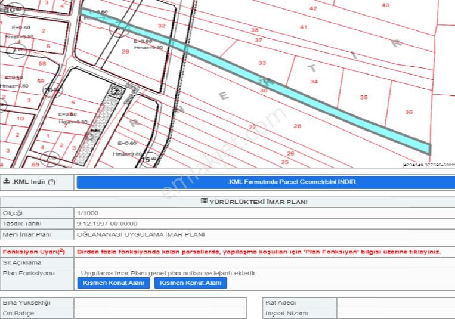Click the YÜRÜRLÜKTEKİ İMAR PLANI heading

point(258,202)
